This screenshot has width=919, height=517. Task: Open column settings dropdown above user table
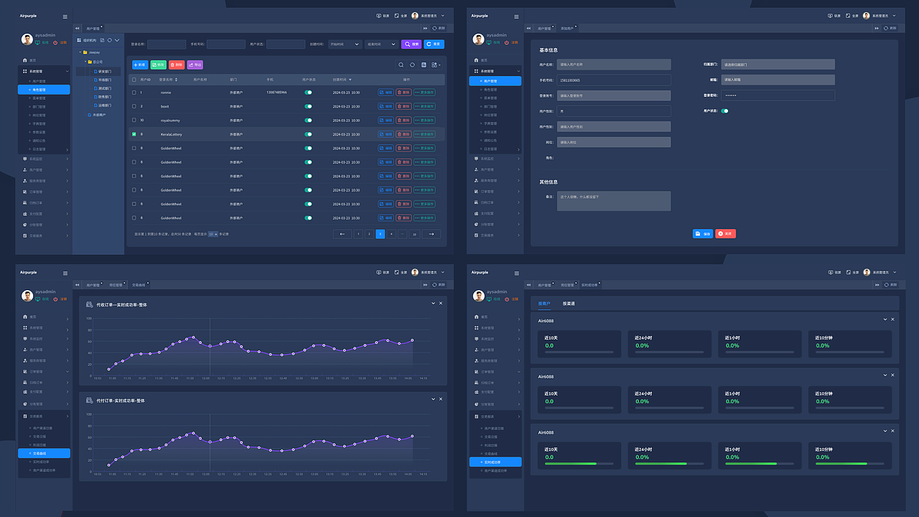pyautogui.click(x=436, y=65)
